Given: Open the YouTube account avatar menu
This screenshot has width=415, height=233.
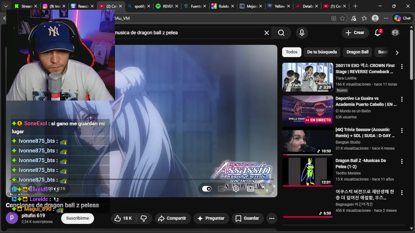Looking at the screenshot, I should click(395, 33).
